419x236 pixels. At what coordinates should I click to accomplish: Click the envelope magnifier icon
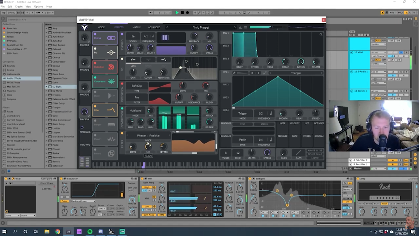pyautogui.click(x=321, y=35)
